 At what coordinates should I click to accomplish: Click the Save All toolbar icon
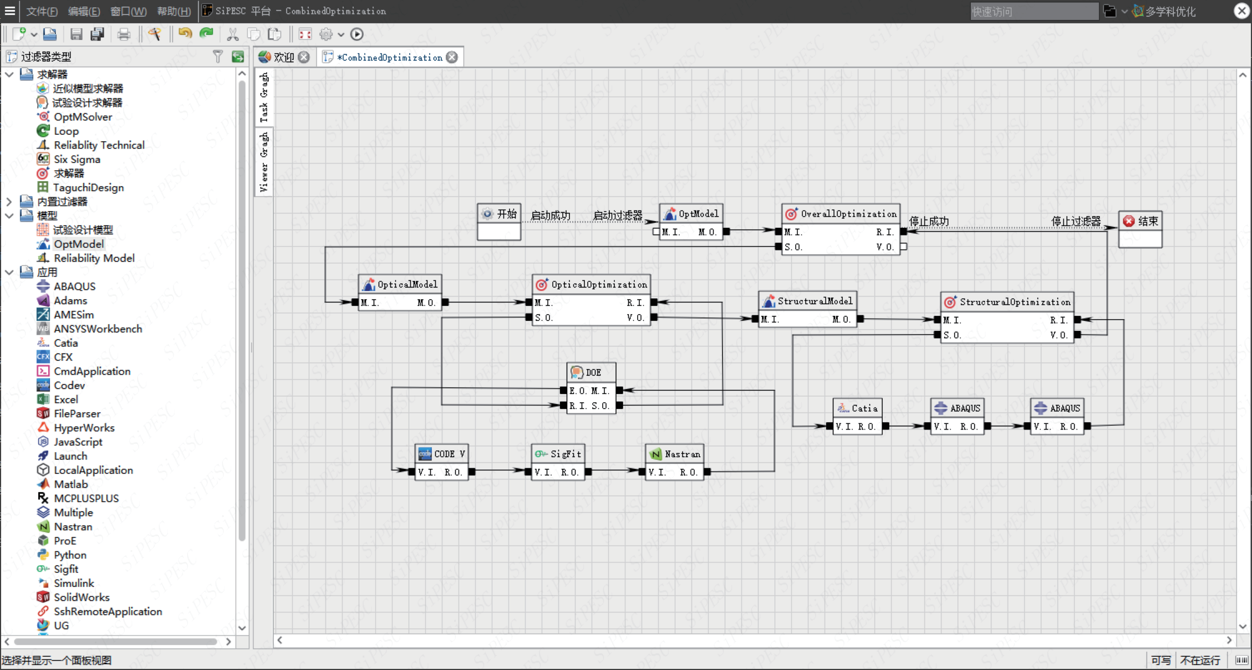pos(98,34)
